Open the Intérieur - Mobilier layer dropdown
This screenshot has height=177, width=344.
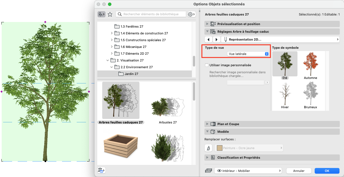(248, 171)
